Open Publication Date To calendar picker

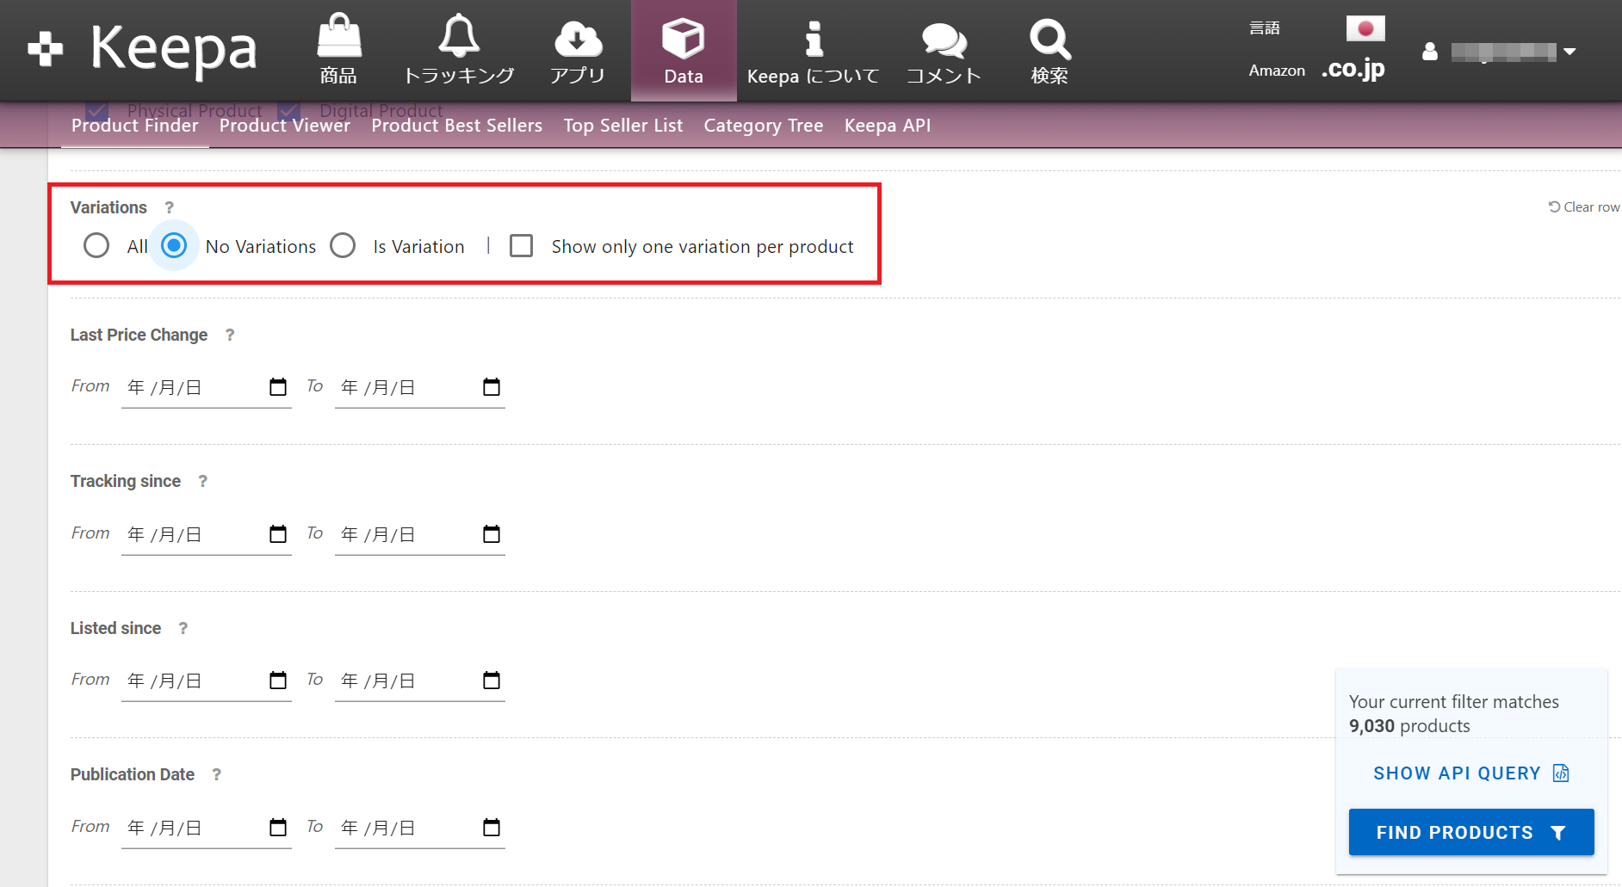click(x=492, y=828)
